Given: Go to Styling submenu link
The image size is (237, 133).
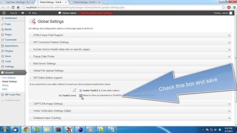Looking at the screenshot, I should (x=5, y=85).
